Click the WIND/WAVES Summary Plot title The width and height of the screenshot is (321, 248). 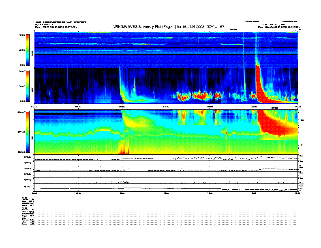click(169, 27)
